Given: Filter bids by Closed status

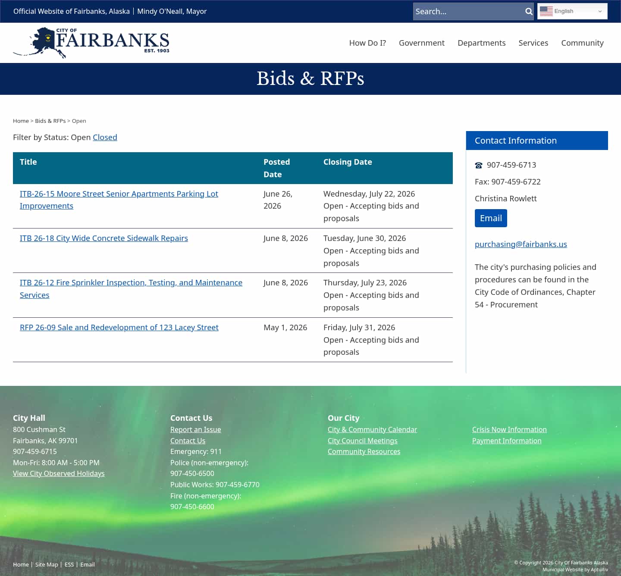Looking at the screenshot, I should [x=105, y=138].
